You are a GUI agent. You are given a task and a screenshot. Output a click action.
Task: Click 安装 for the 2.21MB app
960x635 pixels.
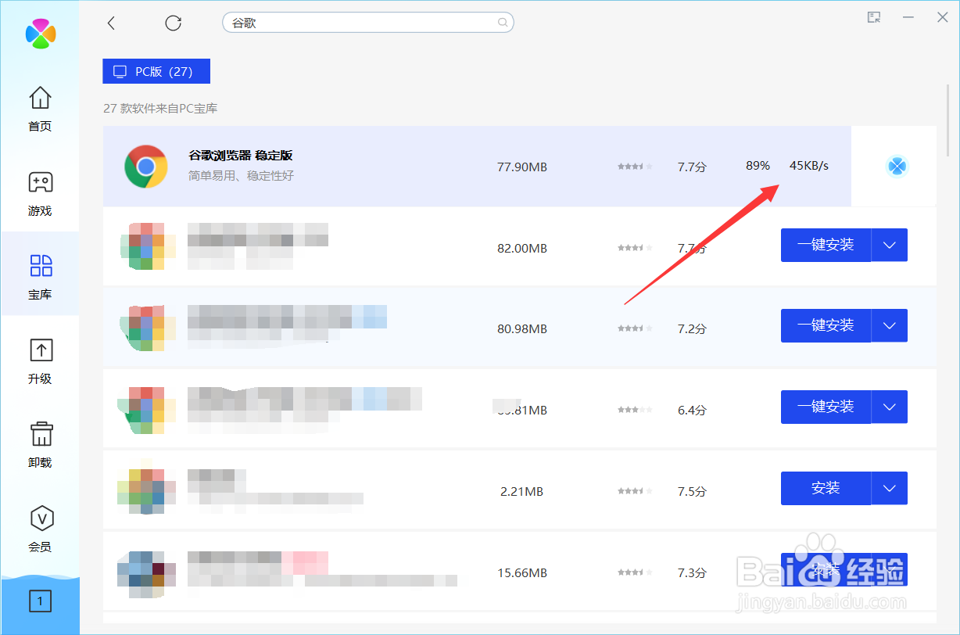coord(826,488)
